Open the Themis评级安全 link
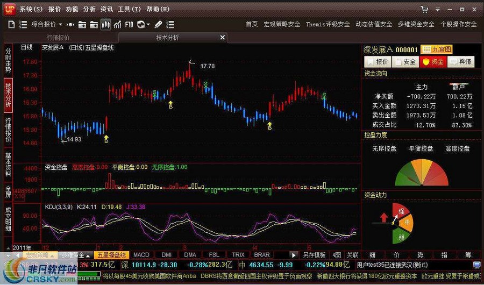484x285 pixels. (328, 24)
